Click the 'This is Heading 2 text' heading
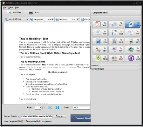The image size is (143, 127). tap(32, 62)
